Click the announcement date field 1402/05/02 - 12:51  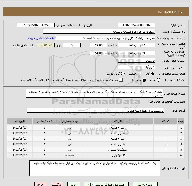(x=36, y=25)
